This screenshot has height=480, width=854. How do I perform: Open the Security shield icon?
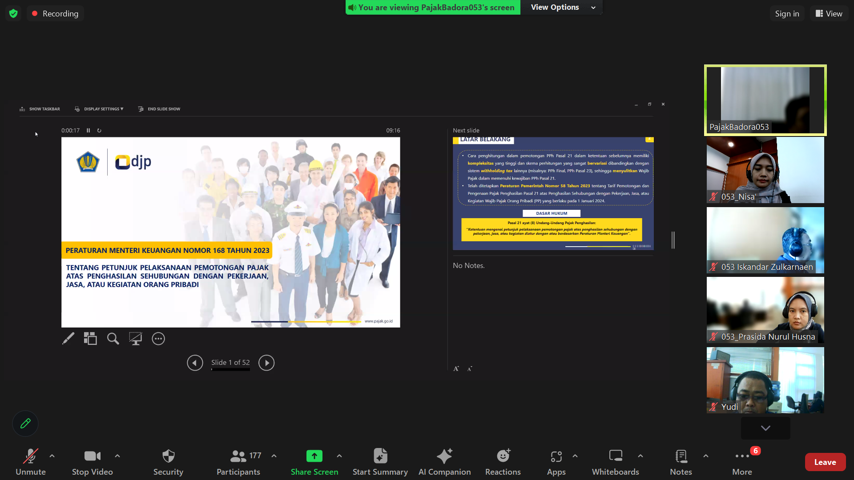(x=168, y=456)
